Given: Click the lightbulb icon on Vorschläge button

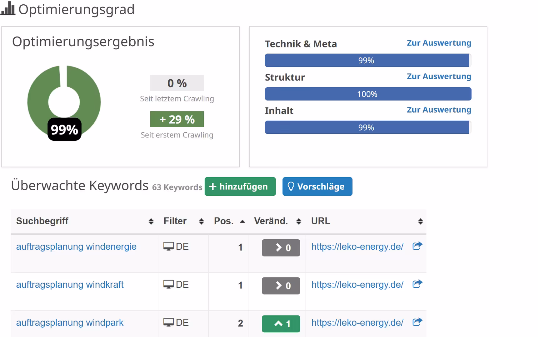Looking at the screenshot, I should click(x=291, y=186).
